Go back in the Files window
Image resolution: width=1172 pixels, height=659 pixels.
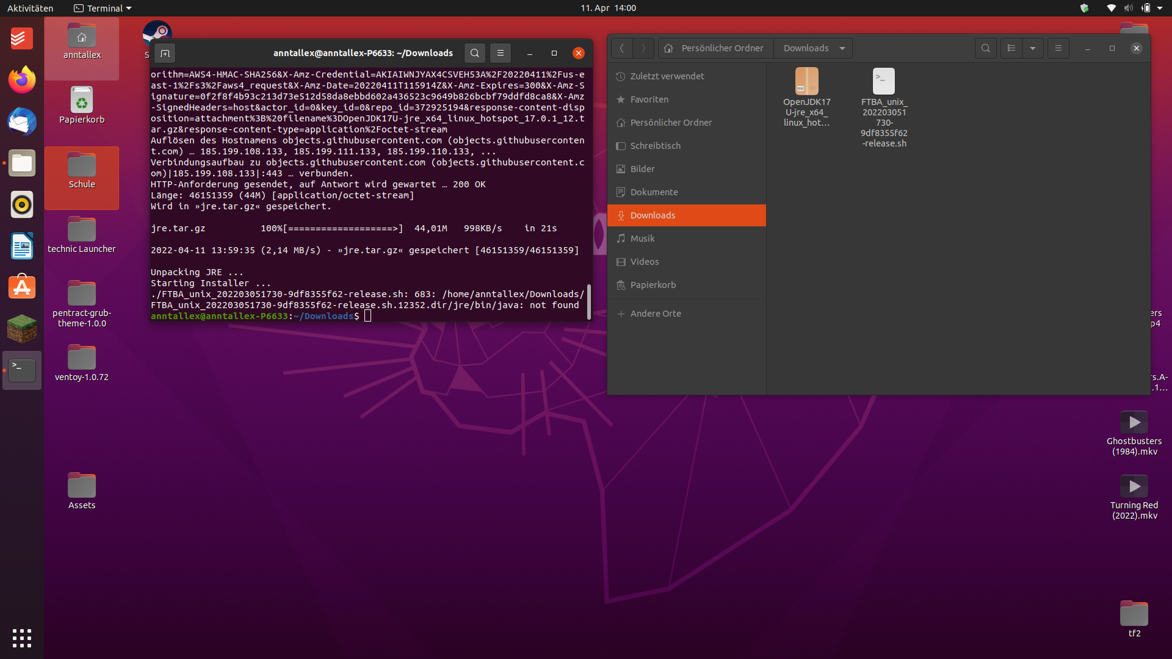(621, 48)
